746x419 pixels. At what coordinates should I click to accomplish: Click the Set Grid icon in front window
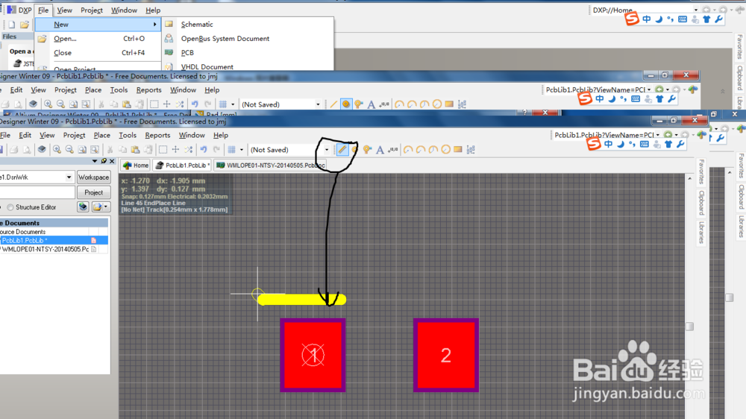tap(232, 150)
